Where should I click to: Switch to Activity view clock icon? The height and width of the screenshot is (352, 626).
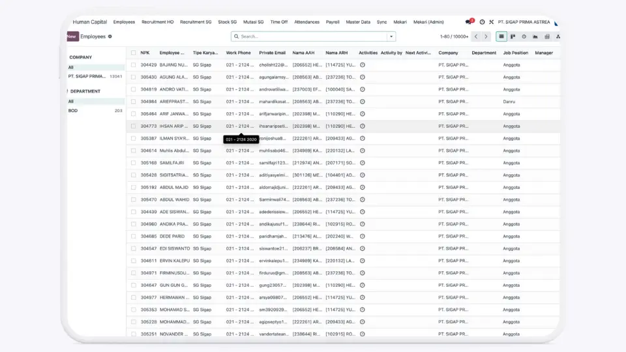(524, 37)
